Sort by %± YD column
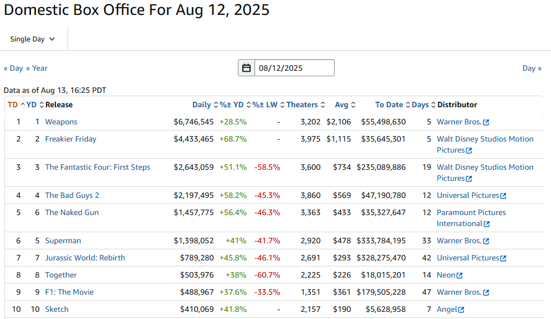 (235, 104)
